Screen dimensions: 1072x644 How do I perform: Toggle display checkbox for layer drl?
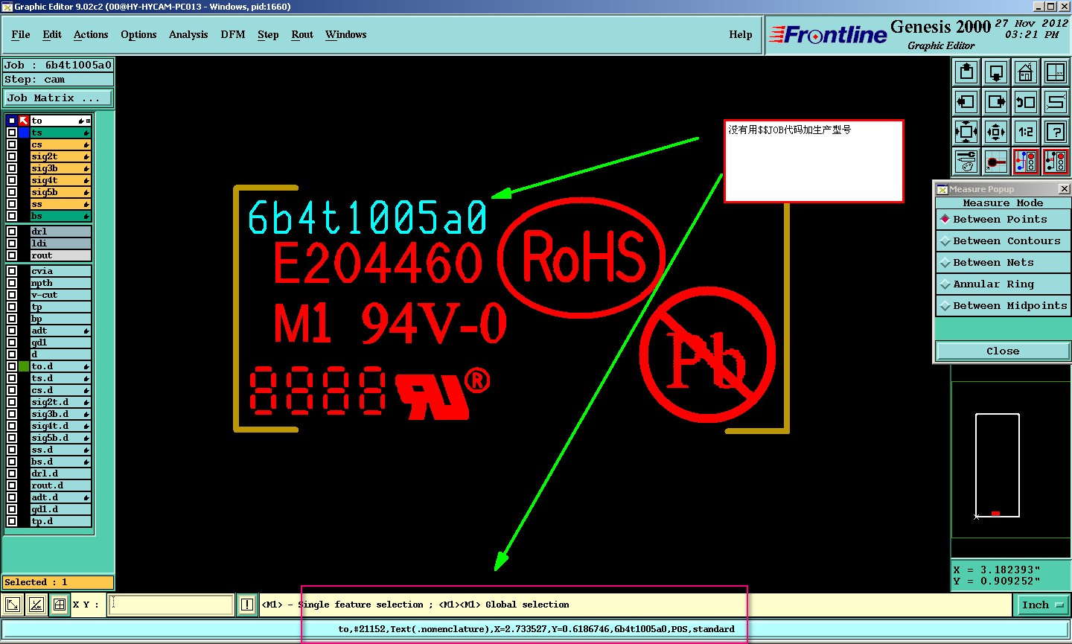click(x=12, y=232)
